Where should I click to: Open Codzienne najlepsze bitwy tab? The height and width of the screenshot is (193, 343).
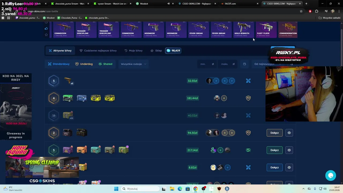98,50
